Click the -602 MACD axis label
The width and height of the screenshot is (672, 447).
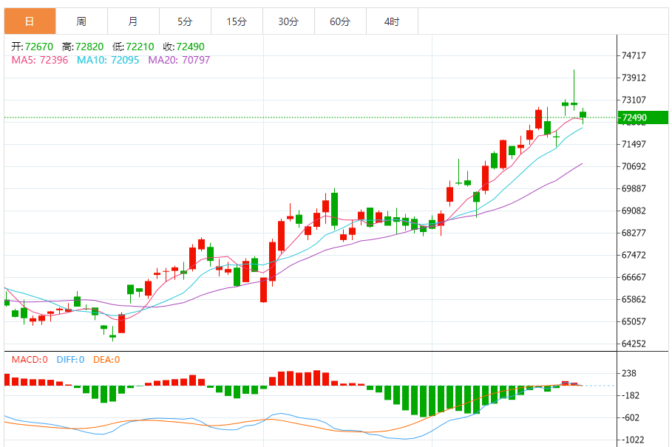pos(631,418)
